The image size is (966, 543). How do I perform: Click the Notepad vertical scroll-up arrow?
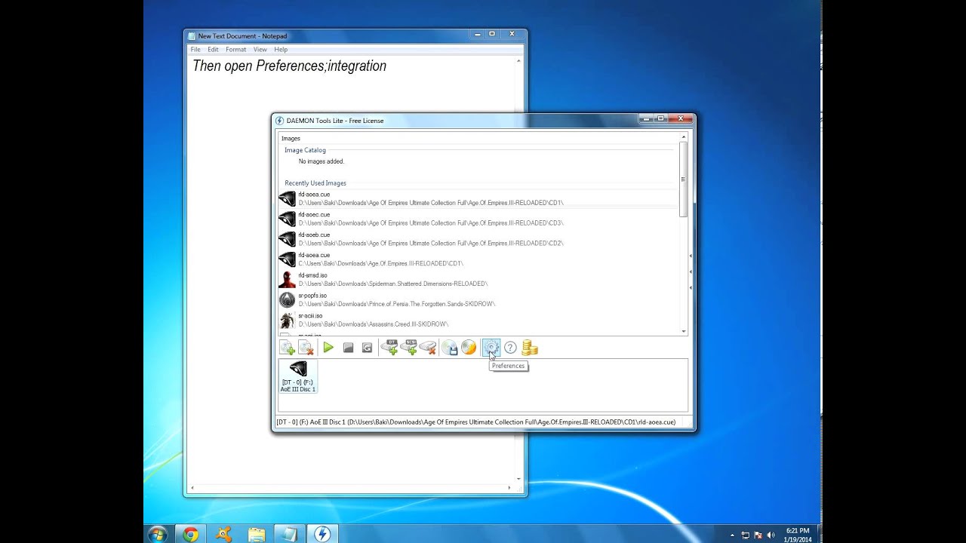(518, 61)
